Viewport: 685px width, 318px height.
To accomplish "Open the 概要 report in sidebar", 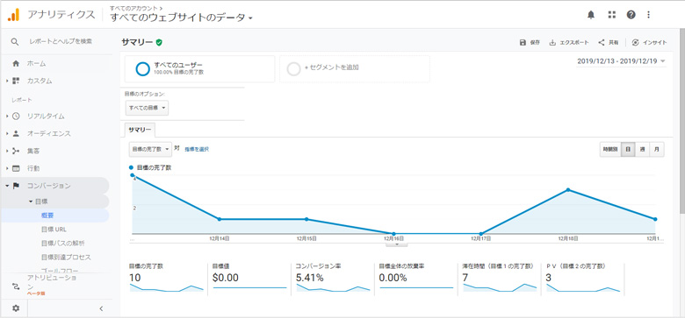I will point(47,216).
